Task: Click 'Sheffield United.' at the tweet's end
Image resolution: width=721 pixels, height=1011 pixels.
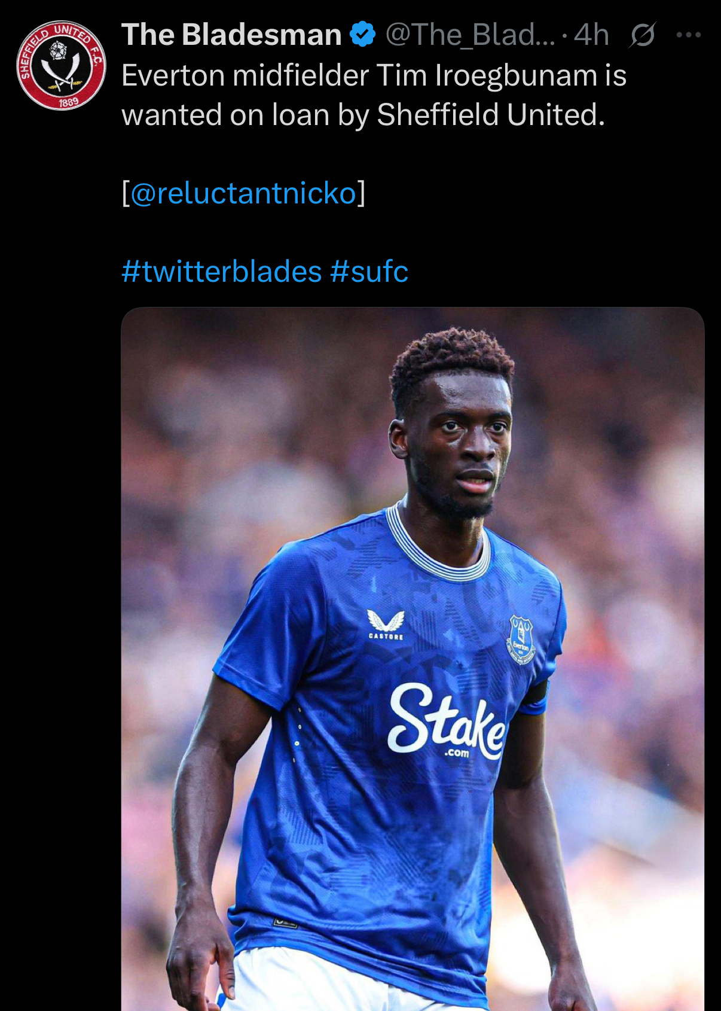Action: click(x=491, y=115)
